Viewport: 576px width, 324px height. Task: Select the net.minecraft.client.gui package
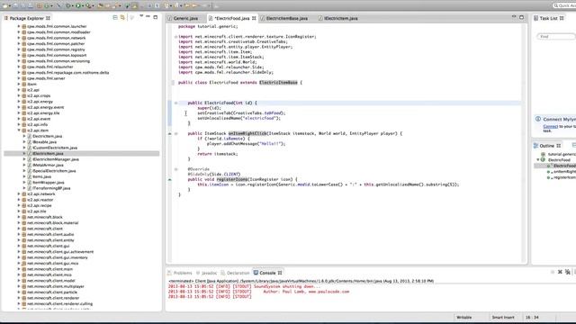point(48,246)
